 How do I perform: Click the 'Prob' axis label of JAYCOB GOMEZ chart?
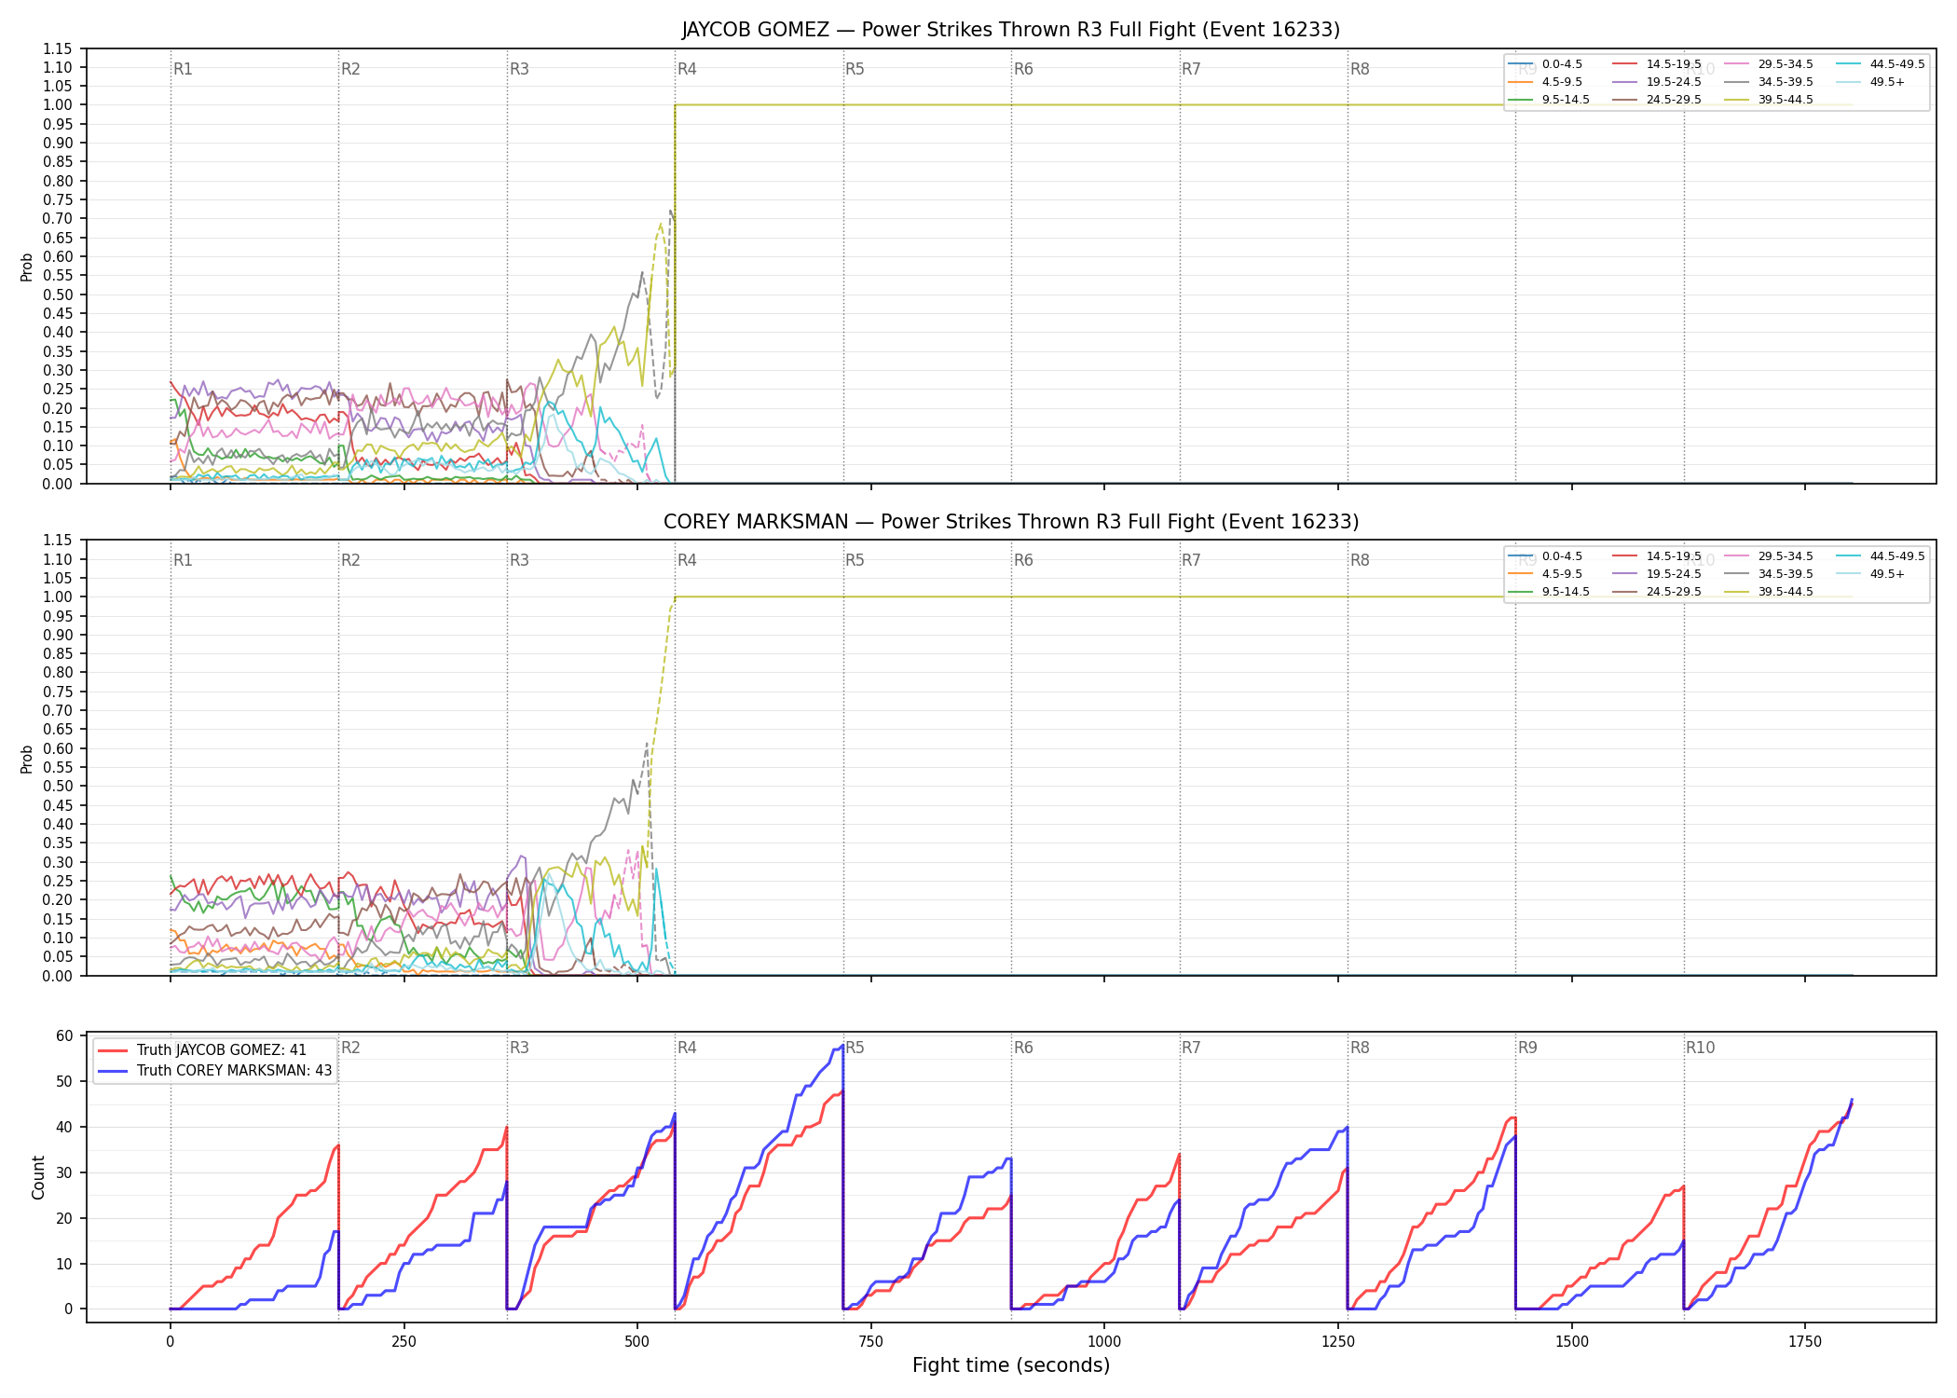(x=27, y=267)
